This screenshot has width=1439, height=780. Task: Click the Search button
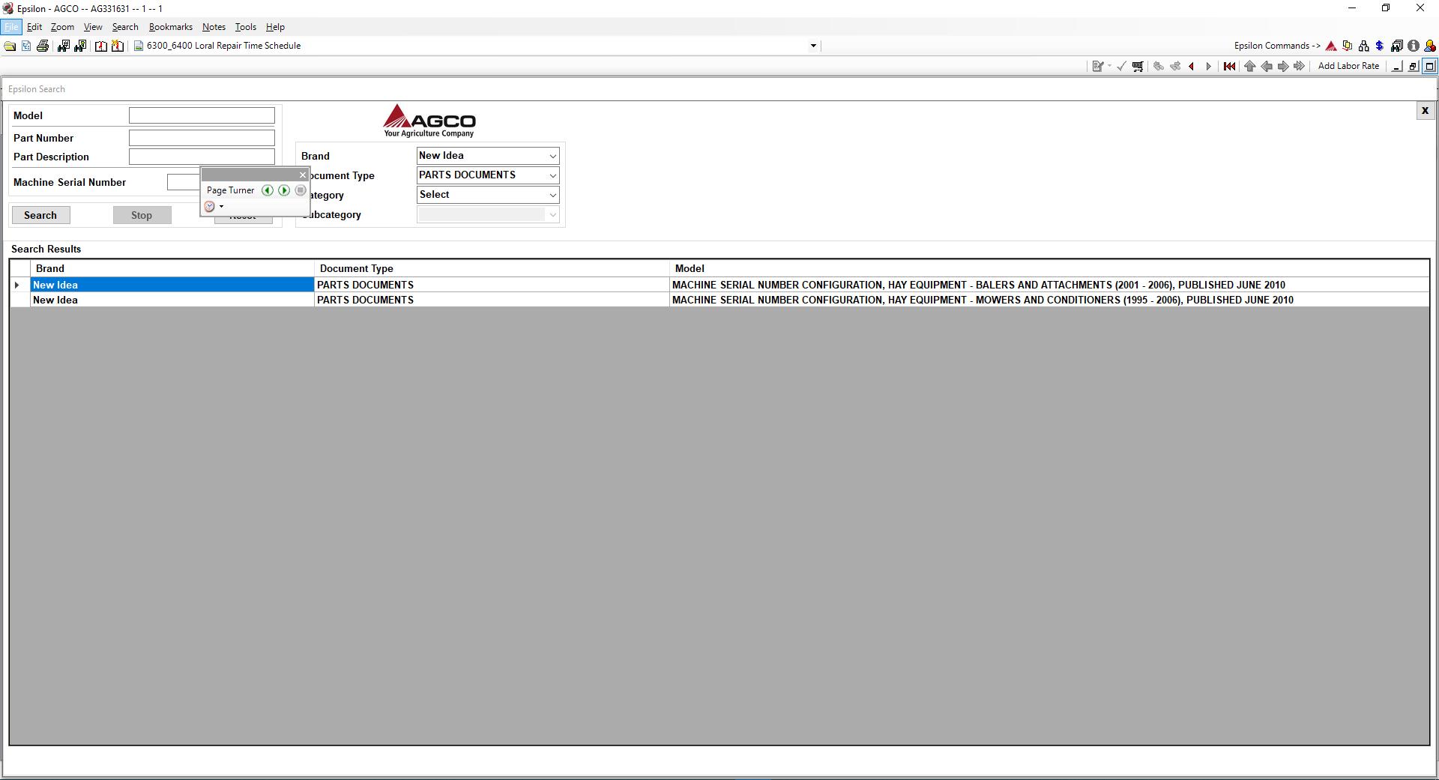[40, 215]
